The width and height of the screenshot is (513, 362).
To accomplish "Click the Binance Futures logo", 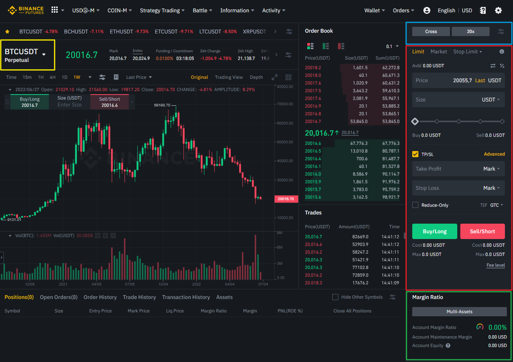I will pyautogui.click(x=26, y=10).
